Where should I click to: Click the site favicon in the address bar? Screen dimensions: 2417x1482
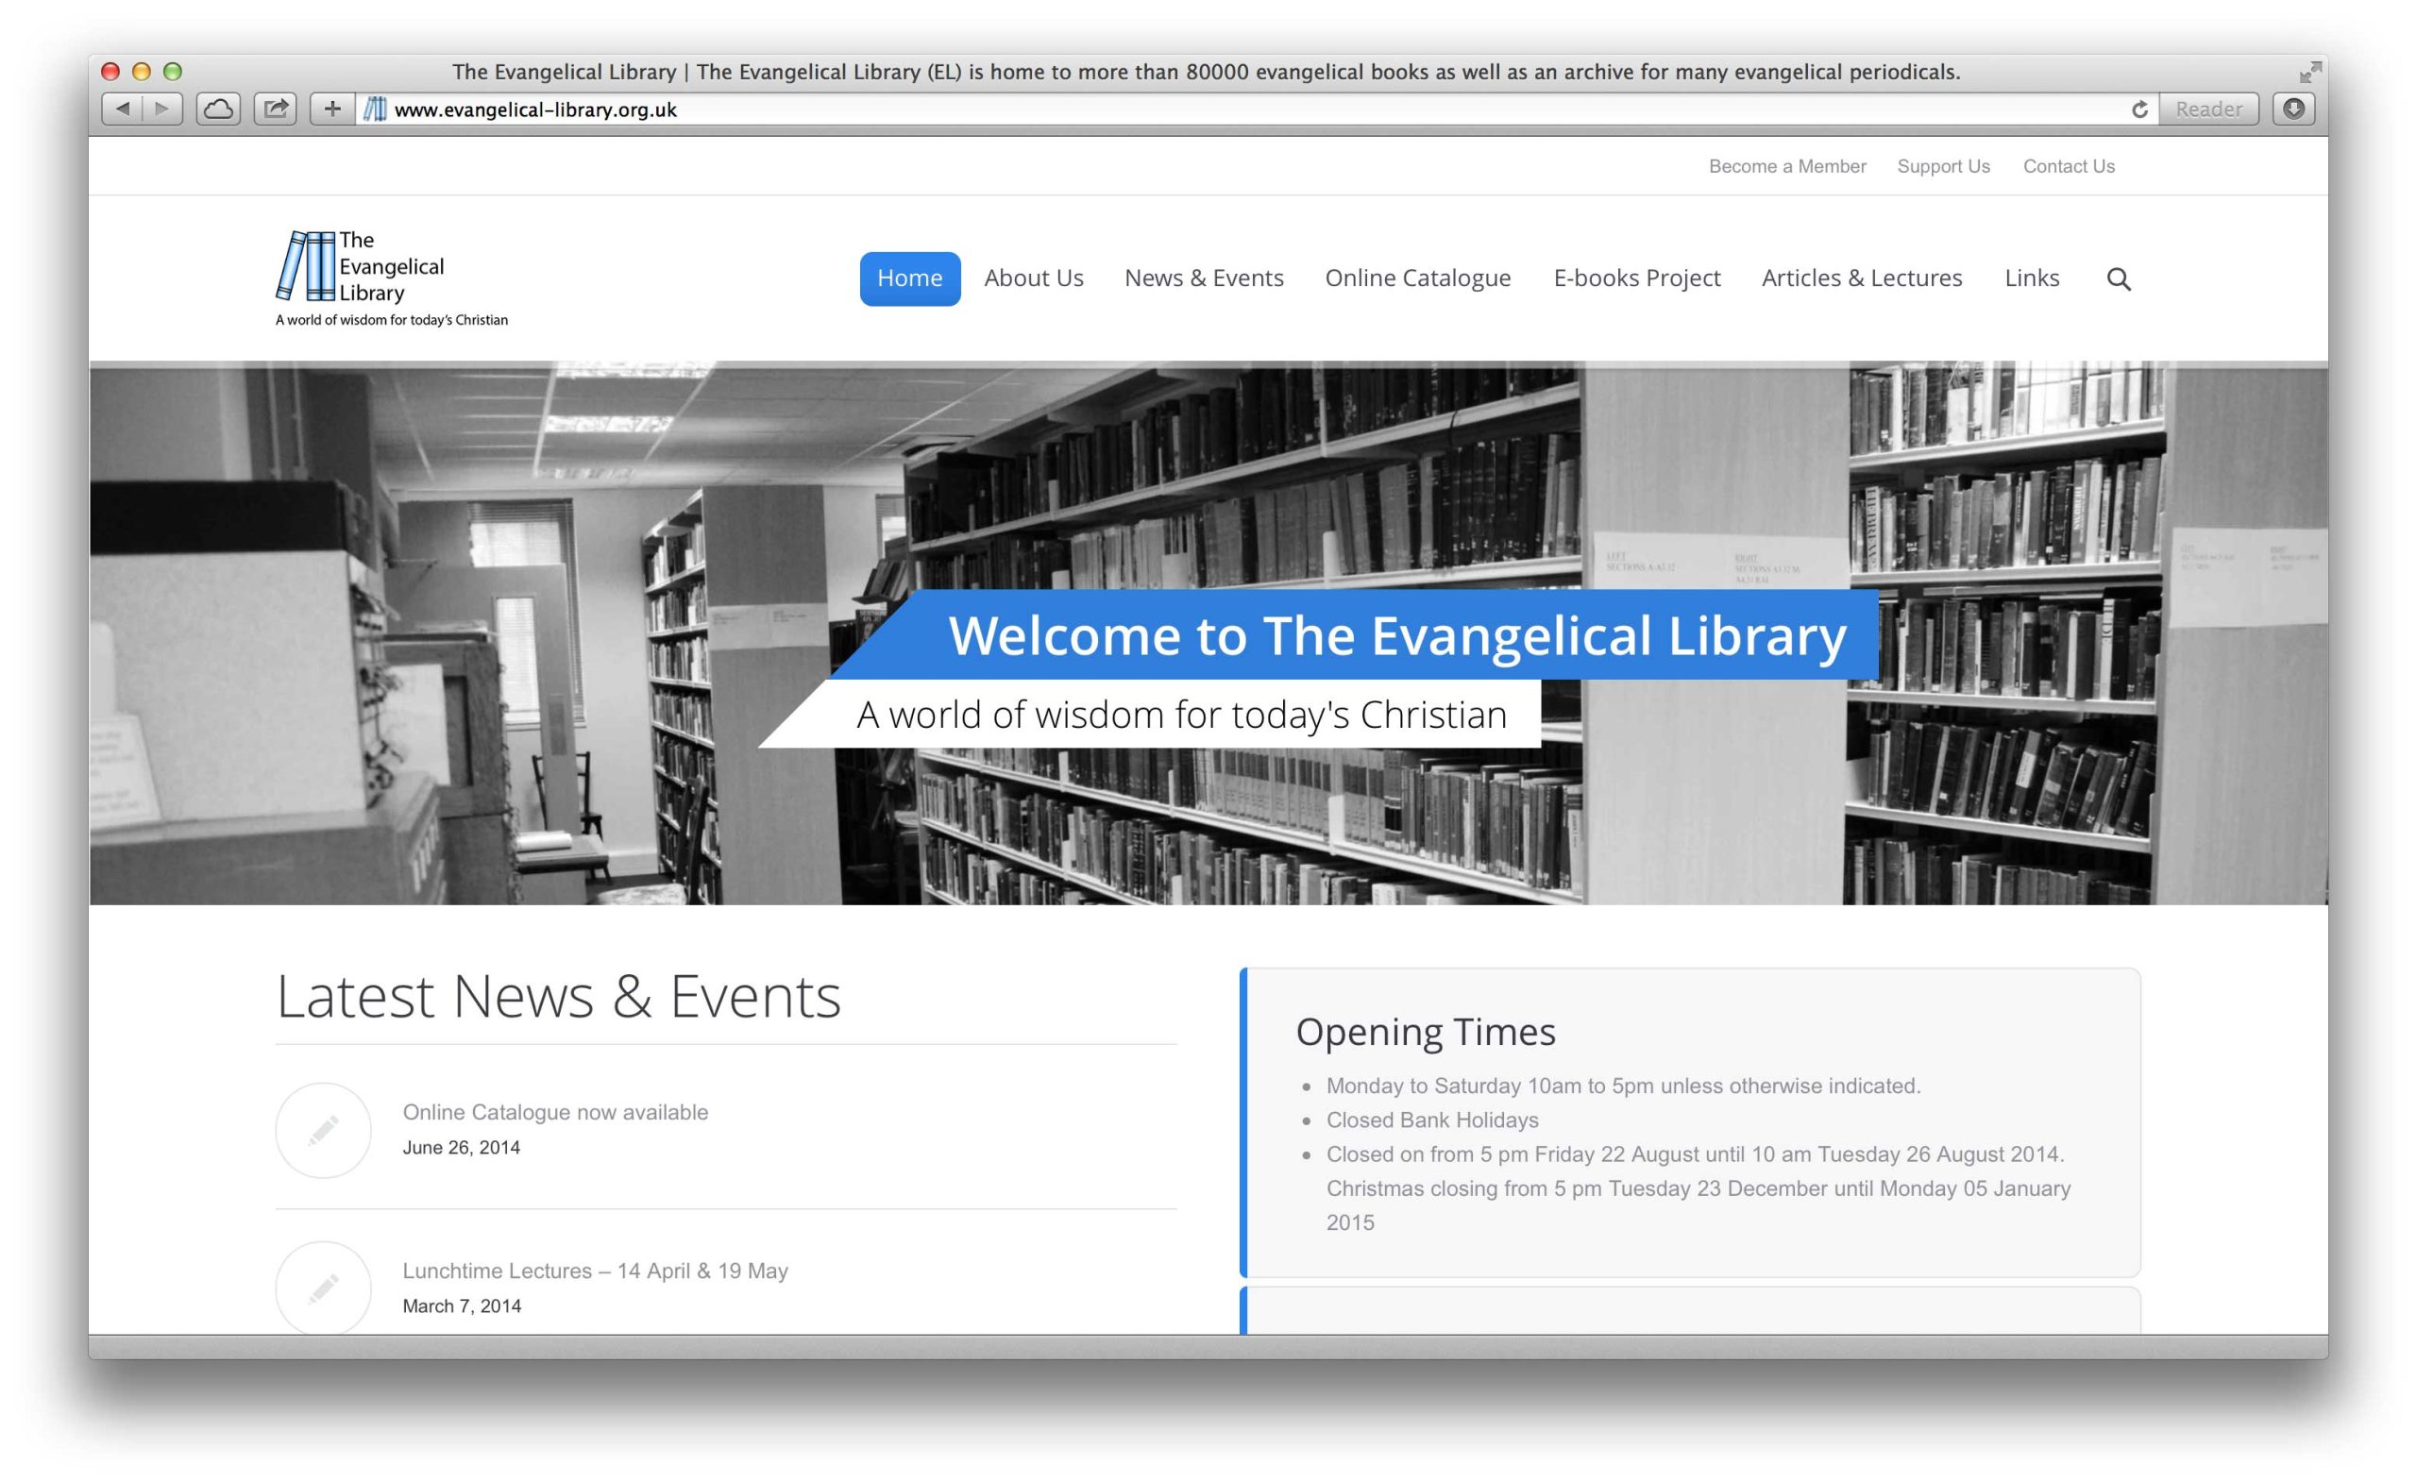[x=375, y=109]
